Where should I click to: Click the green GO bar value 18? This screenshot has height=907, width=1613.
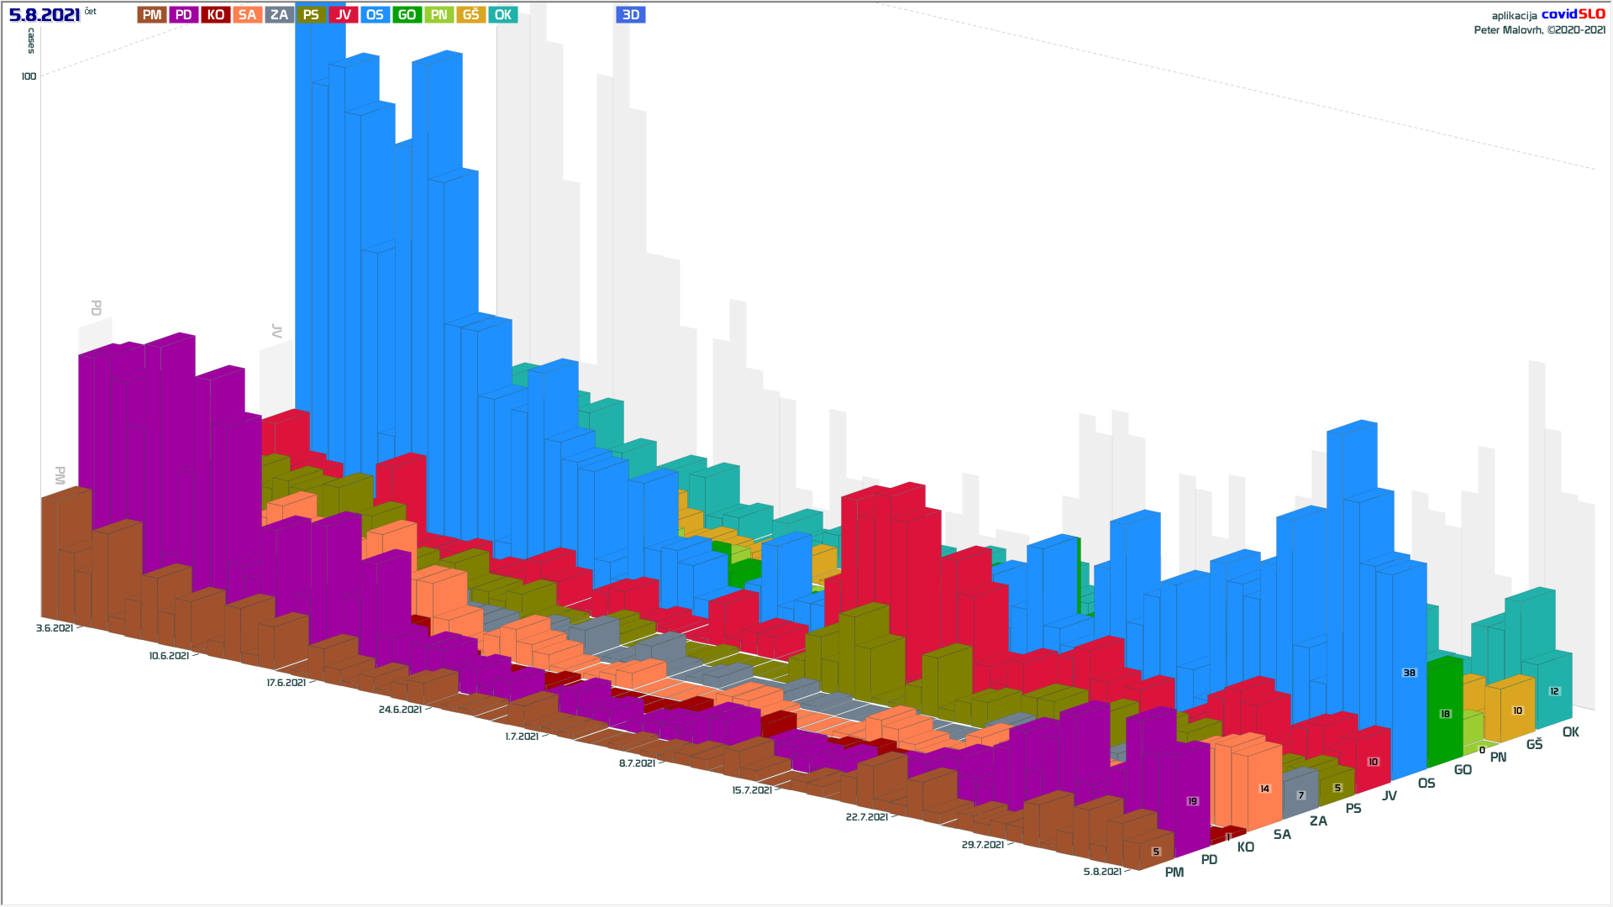coord(1445,714)
